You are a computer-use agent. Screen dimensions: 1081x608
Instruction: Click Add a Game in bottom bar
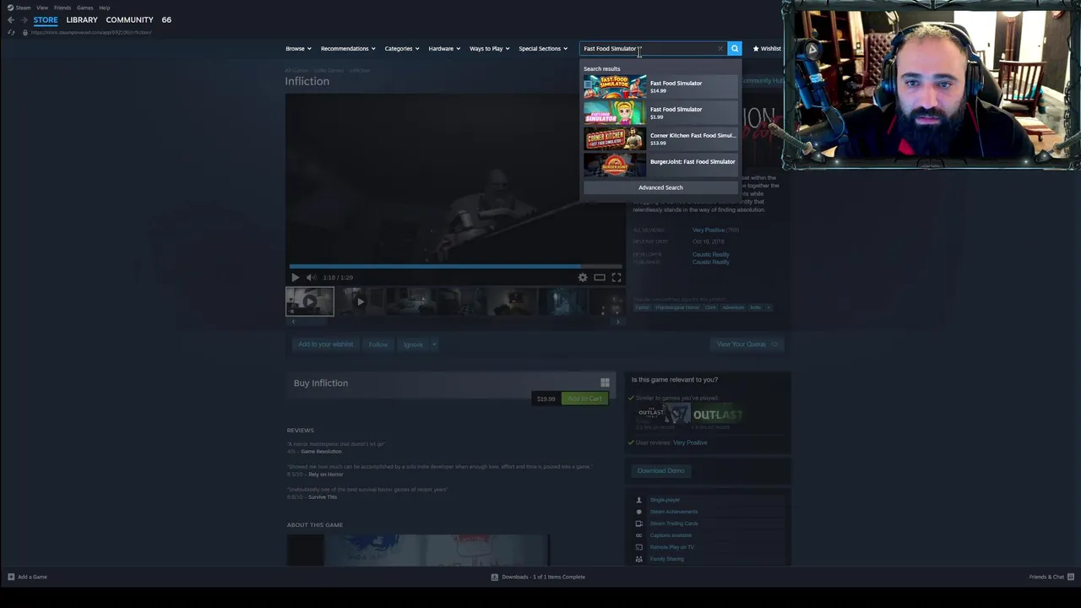(27, 577)
